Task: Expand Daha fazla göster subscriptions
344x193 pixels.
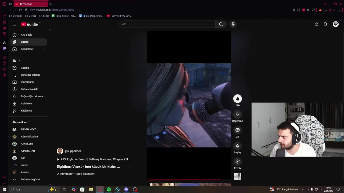Action: click(x=28, y=179)
